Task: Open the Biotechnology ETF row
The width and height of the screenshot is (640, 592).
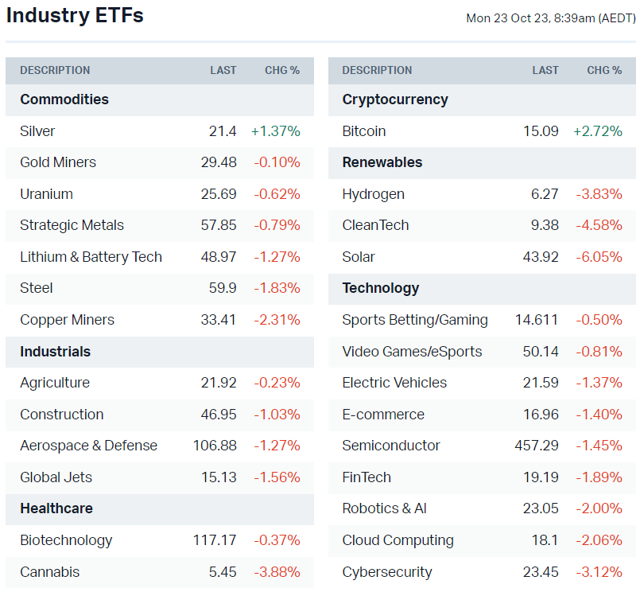Action: (x=66, y=540)
